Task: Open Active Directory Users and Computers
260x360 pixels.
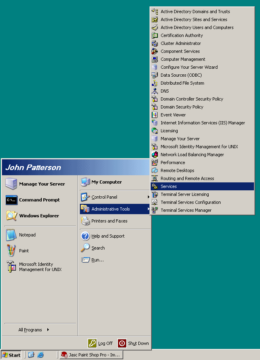Action: [x=197, y=27]
